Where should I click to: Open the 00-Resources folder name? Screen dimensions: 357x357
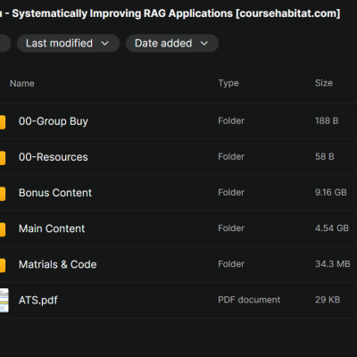[54, 157]
